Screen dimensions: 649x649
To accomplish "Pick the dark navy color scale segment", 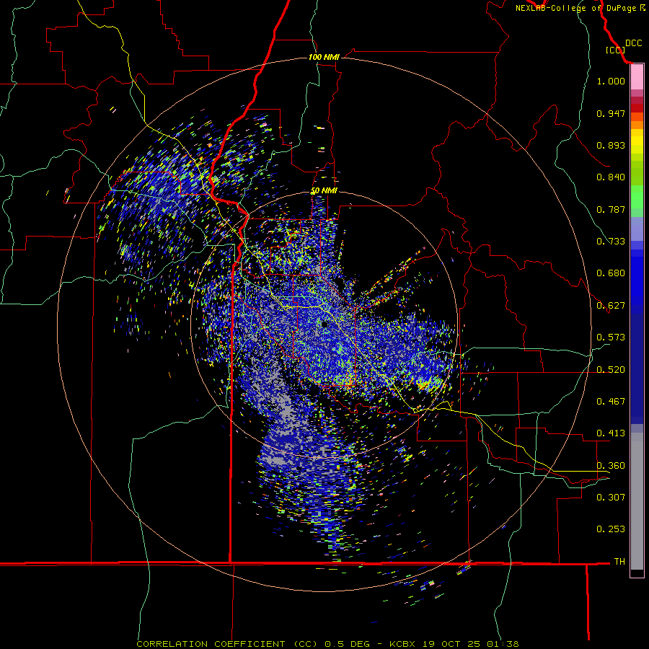I will tap(637, 368).
